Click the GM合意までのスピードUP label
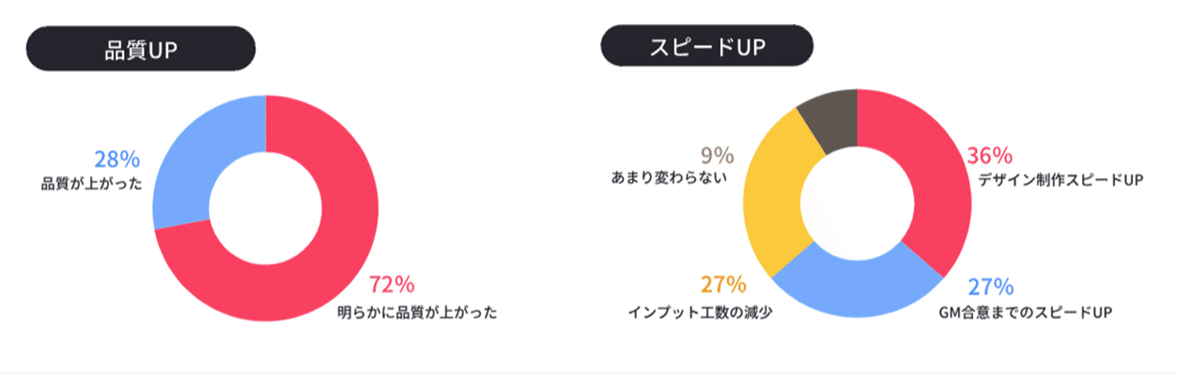The width and height of the screenshot is (1177, 374). 1025,312
